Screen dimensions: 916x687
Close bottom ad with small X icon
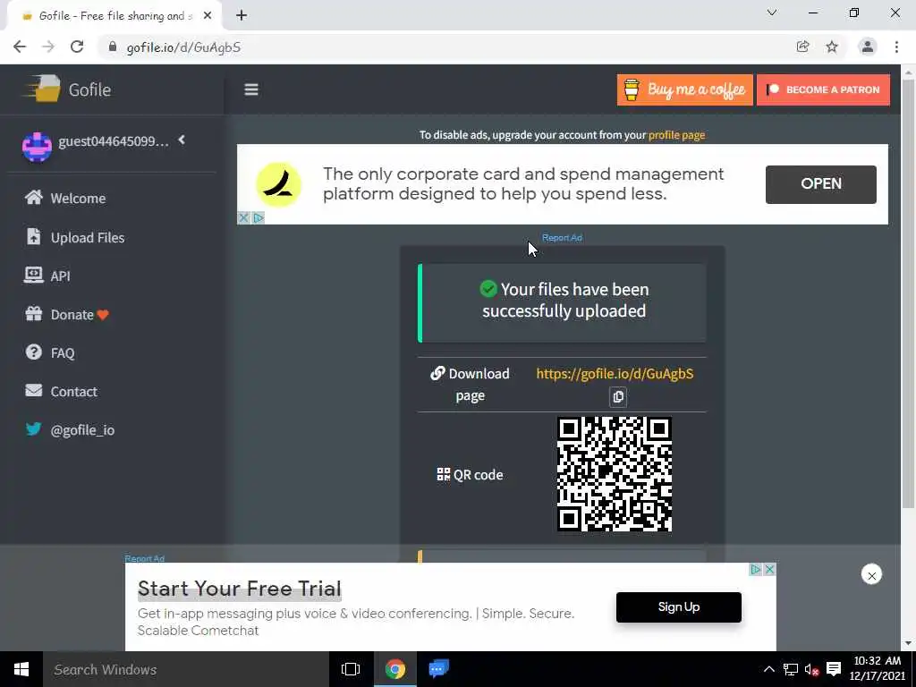769,569
